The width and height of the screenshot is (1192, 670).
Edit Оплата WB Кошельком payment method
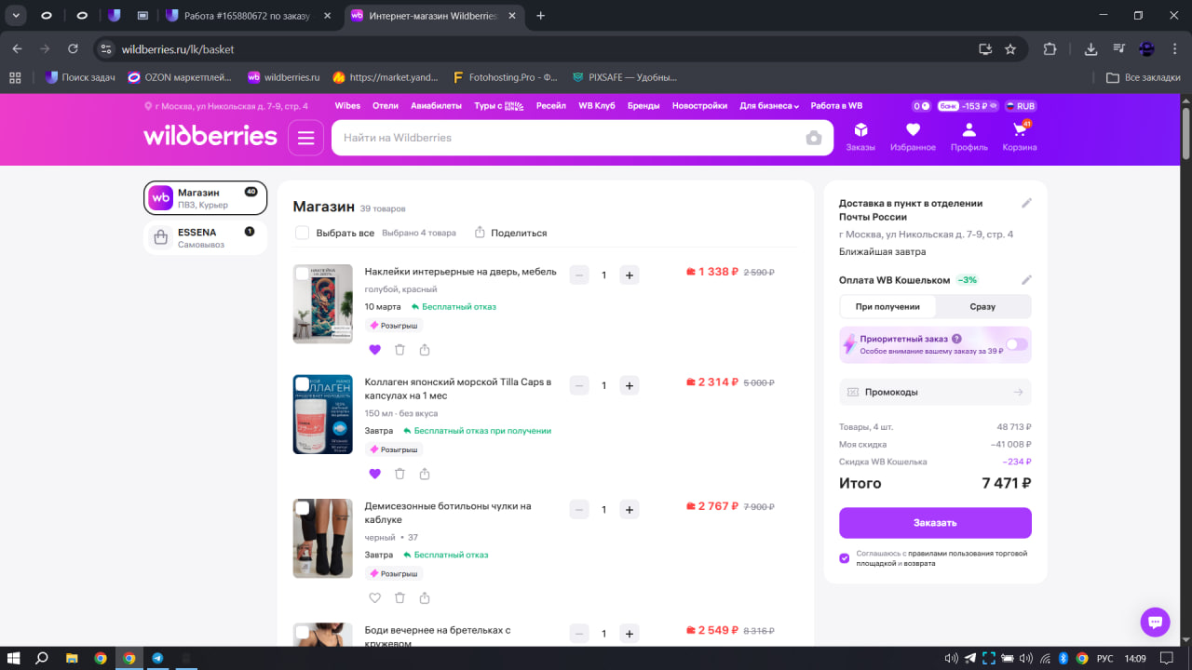click(x=1026, y=280)
